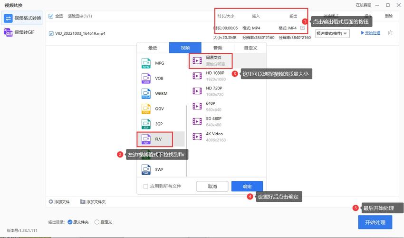
Task: Delete the file with trash icon
Action: coord(390,33)
